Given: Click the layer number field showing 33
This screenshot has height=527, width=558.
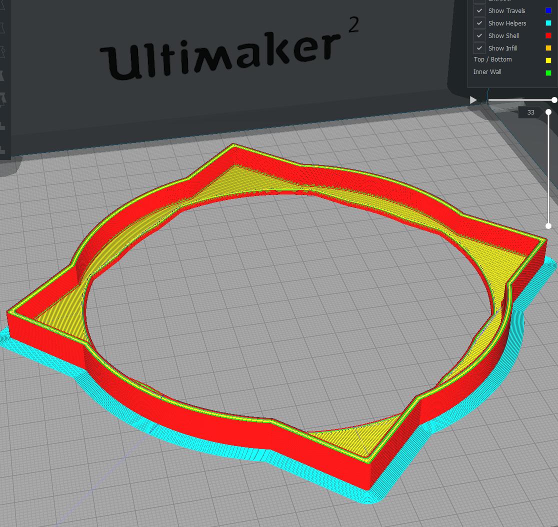Looking at the screenshot, I should (x=530, y=112).
